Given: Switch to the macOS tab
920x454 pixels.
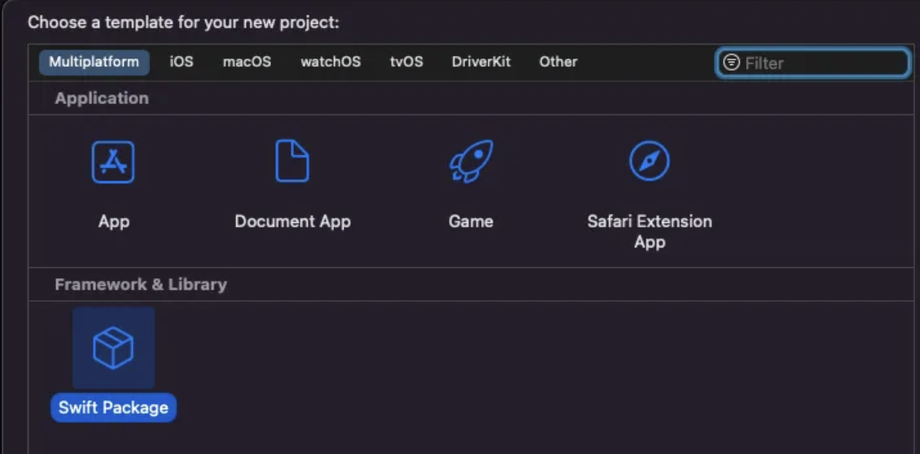Looking at the screenshot, I should [247, 62].
